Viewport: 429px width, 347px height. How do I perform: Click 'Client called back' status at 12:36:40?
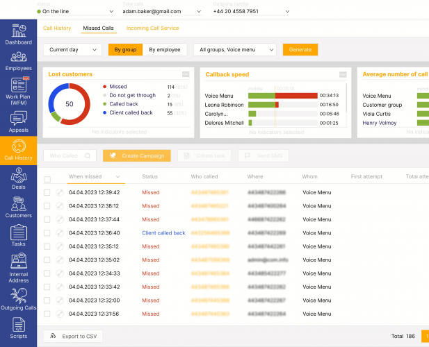click(163, 233)
